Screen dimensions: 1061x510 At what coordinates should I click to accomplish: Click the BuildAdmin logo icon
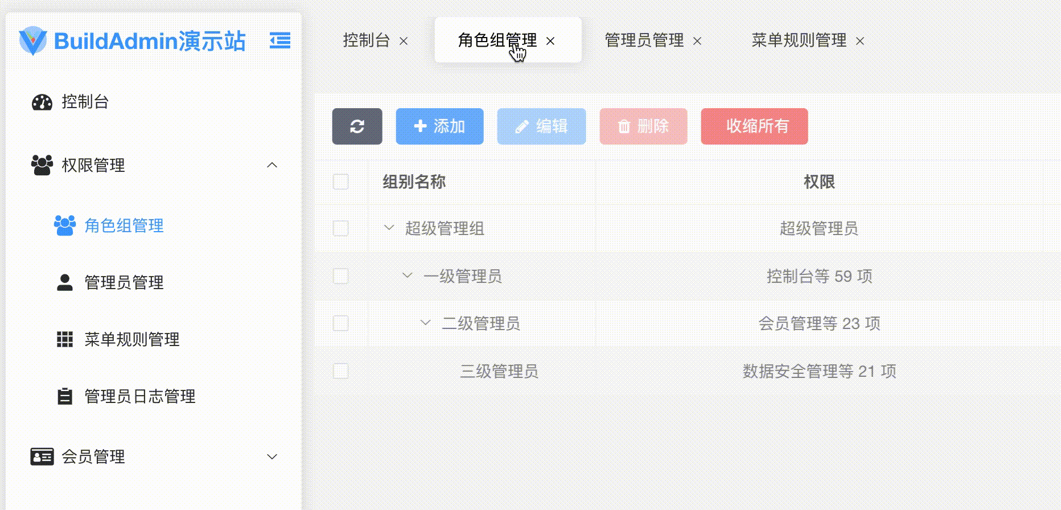[32, 40]
